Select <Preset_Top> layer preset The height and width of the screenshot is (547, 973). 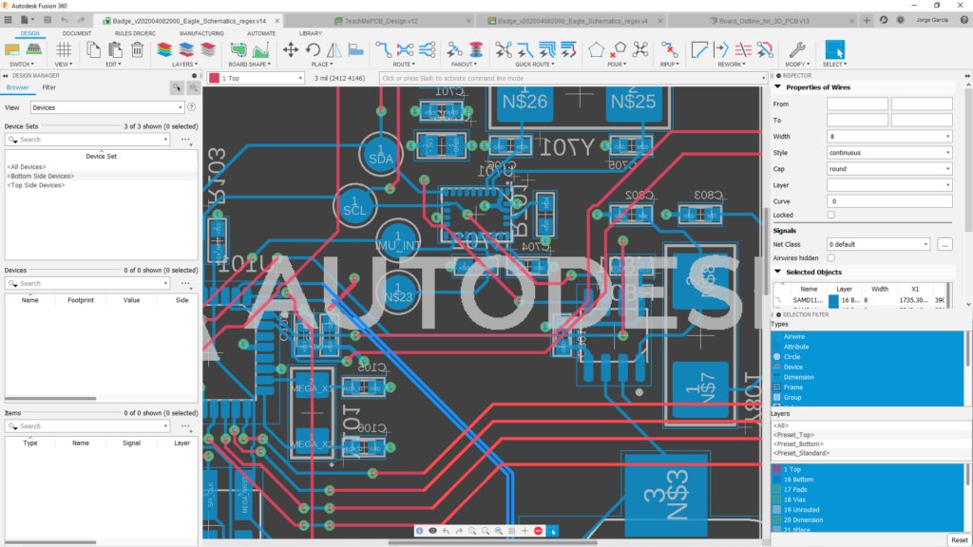pos(793,435)
